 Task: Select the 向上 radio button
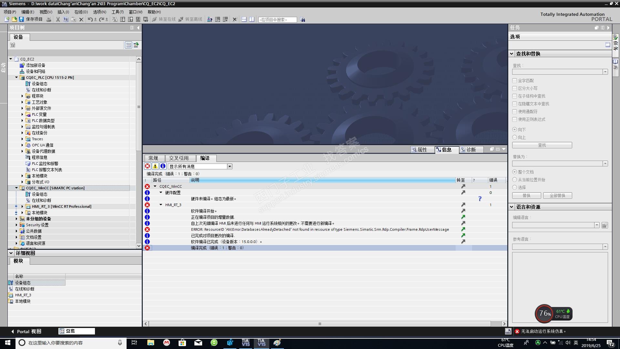tap(515, 137)
